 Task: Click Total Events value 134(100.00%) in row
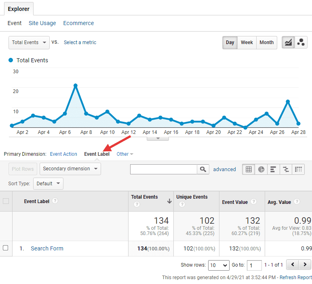153,248
